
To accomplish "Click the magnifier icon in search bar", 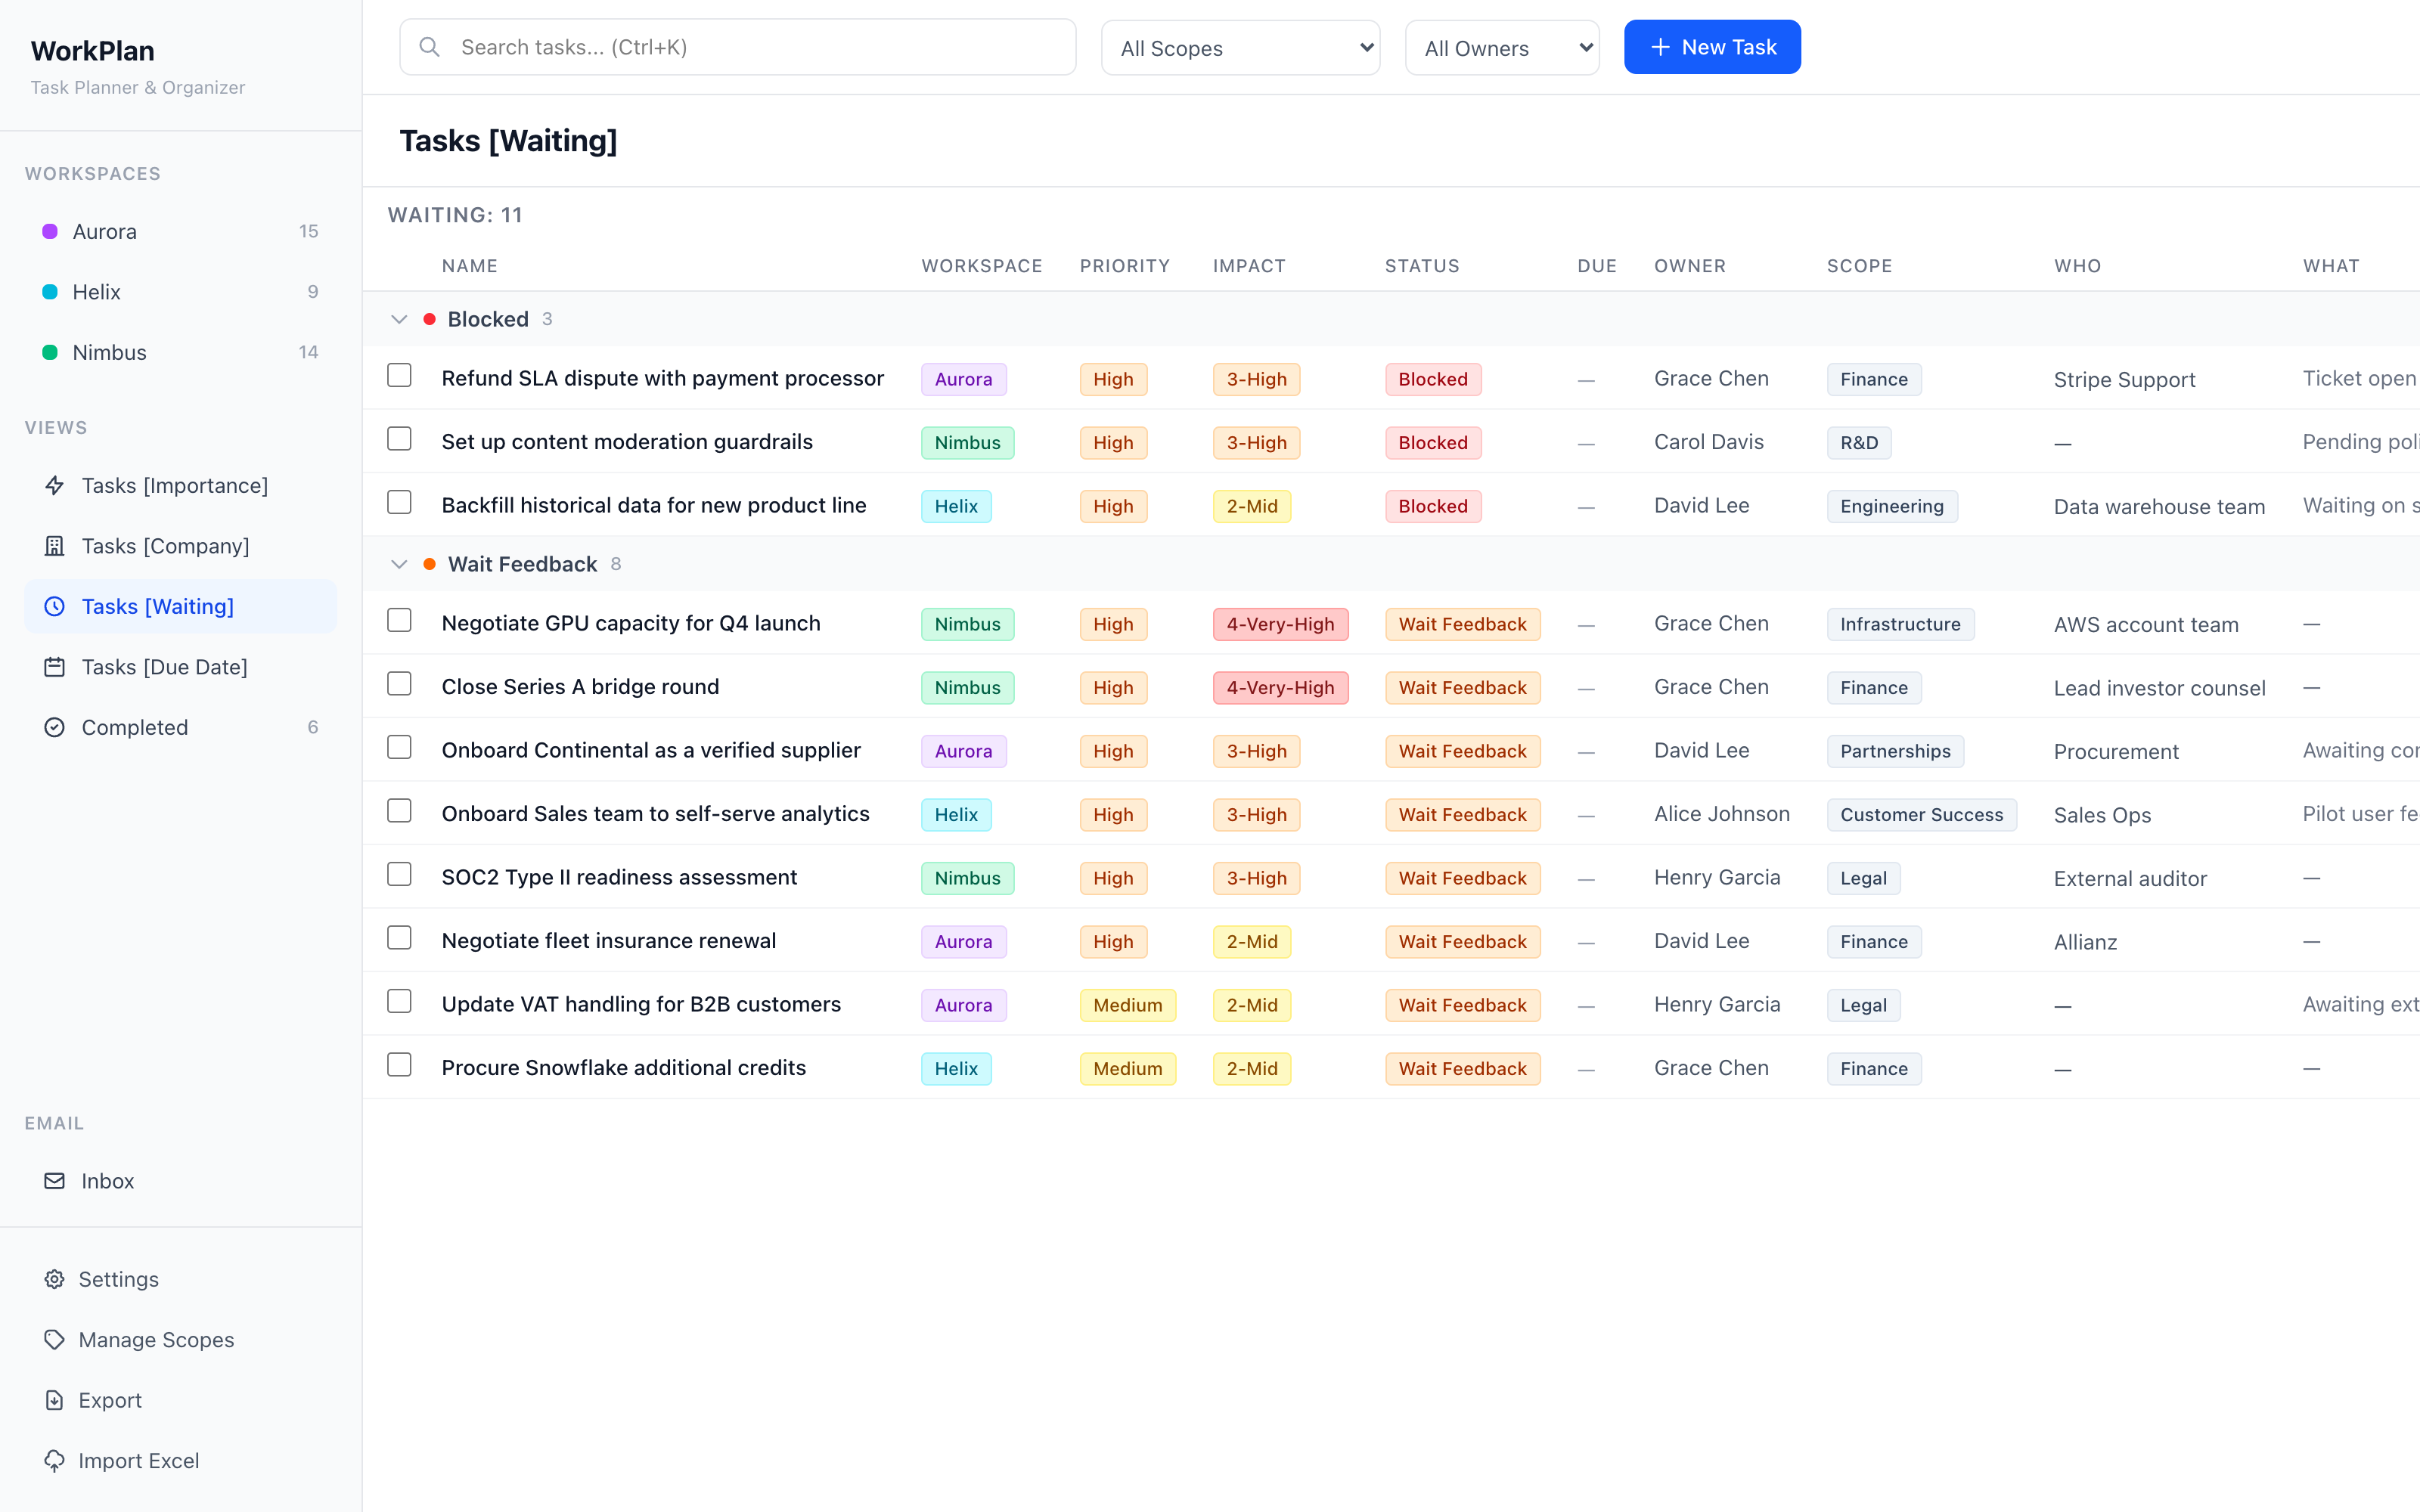I will click(x=430, y=47).
